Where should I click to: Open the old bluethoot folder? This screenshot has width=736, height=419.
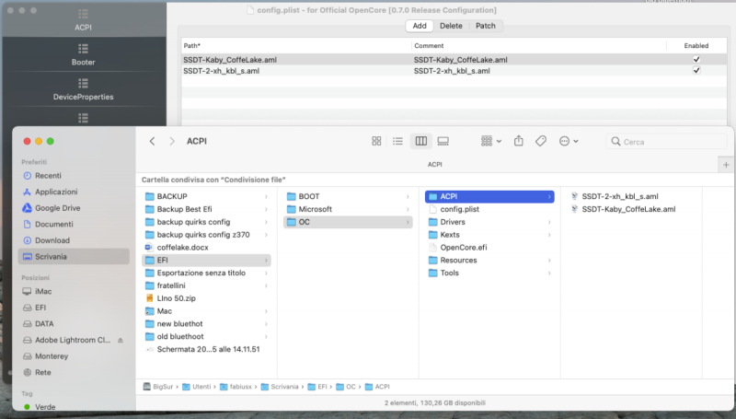206,337
